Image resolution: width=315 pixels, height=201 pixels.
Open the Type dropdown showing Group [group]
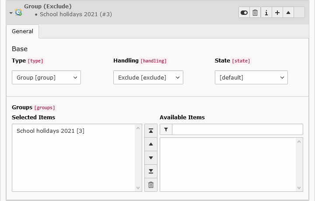click(46, 77)
